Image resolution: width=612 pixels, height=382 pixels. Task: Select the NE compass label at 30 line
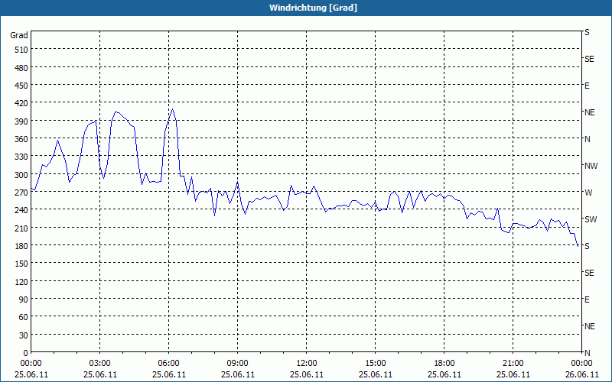point(590,326)
